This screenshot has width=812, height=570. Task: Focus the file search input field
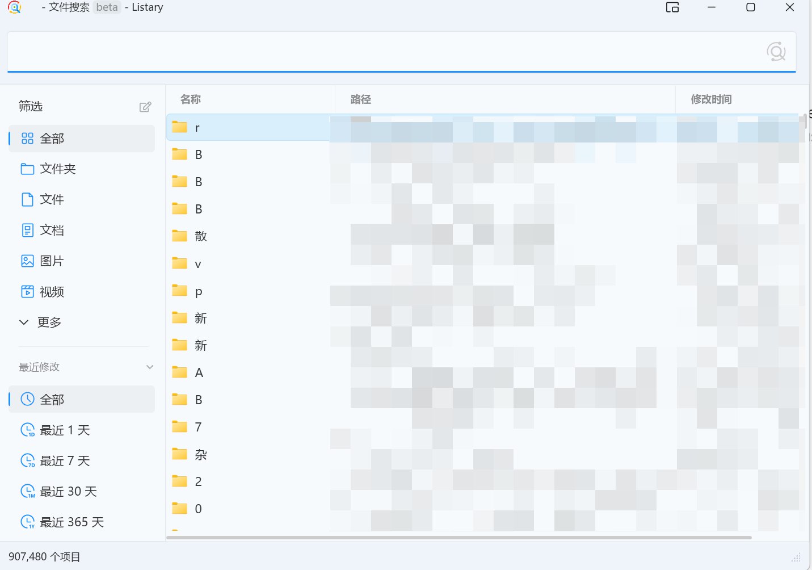[386, 52]
